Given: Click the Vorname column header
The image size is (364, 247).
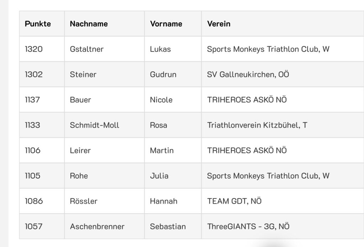Looking at the screenshot, I should (166, 24).
